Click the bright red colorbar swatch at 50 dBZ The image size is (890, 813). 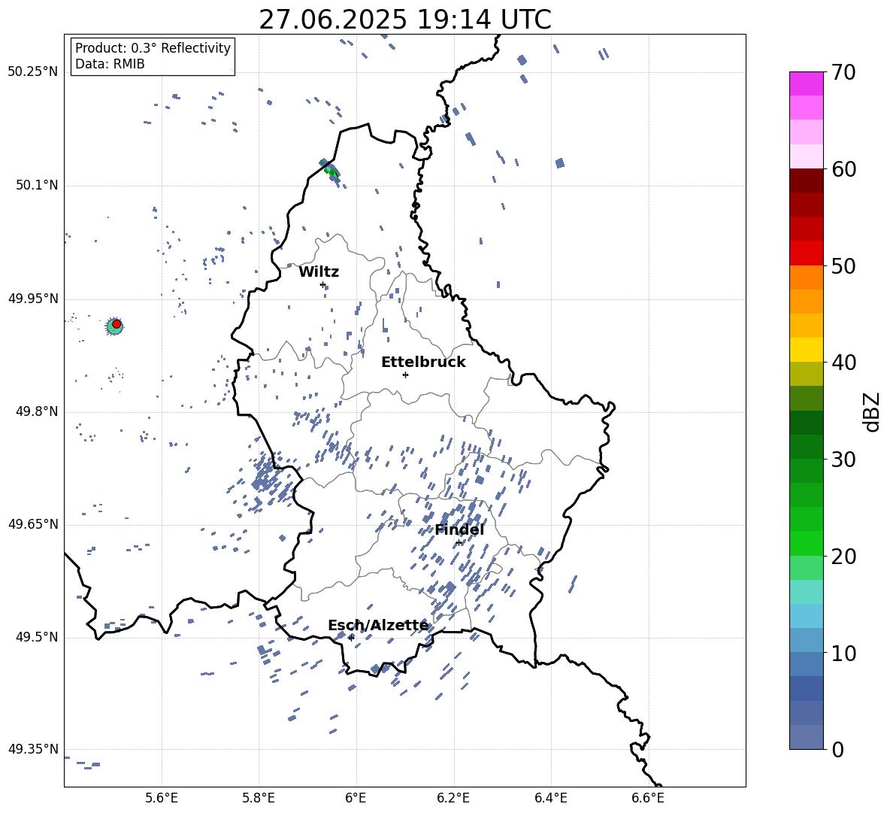(806, 253)
